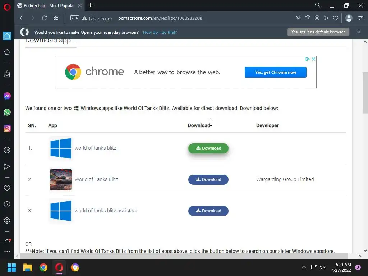Open the Settings gear in sidebar
The height and width of the screenshot is (276, 368).
point(7,220)
